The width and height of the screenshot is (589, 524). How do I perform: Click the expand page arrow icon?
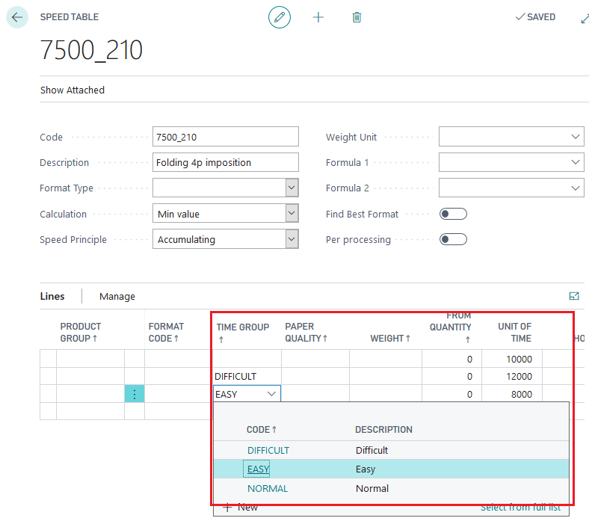point(584,18)
